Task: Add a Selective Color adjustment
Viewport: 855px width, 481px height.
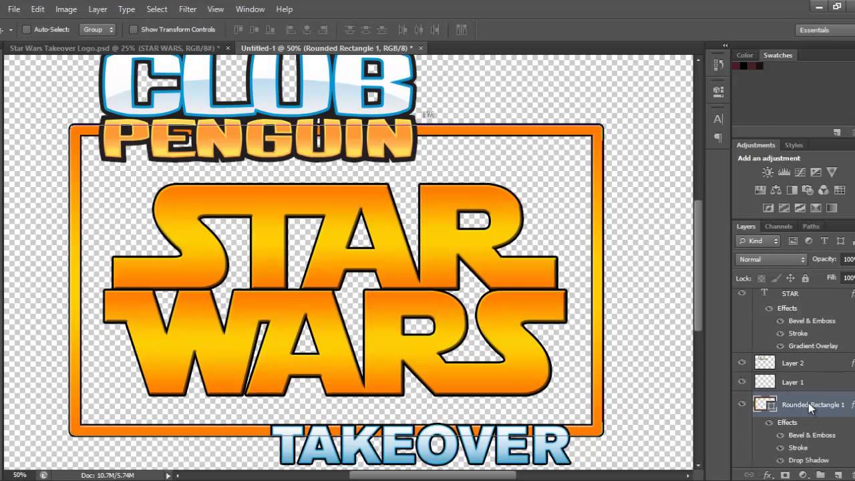Action: click(816, 208)
